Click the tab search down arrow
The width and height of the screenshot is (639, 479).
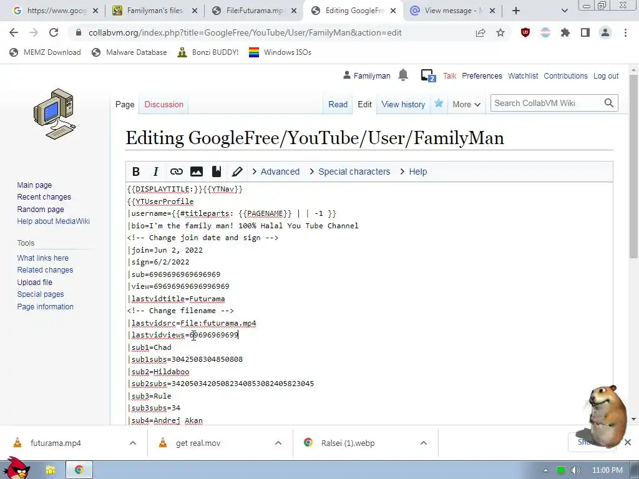pyautogui.click(x=564, y=11)
